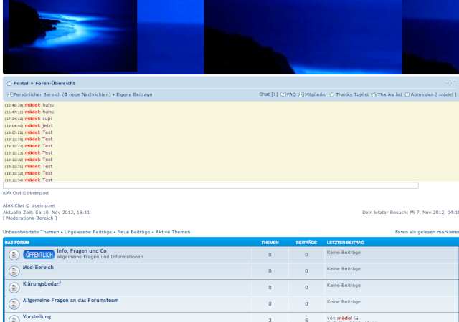Image resolution: width=459 pixels, height=322 pixels.
Task: Open the Moderations-Bereich link
Action: coord(30,218)
